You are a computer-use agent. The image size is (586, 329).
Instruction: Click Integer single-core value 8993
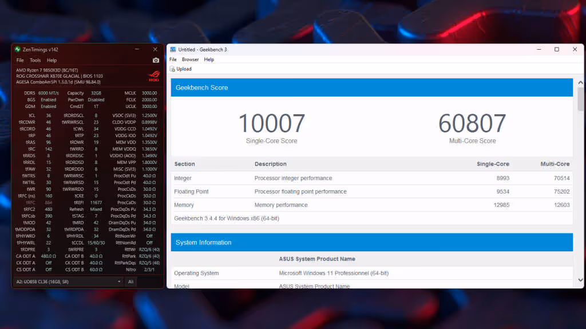point(503,178)
